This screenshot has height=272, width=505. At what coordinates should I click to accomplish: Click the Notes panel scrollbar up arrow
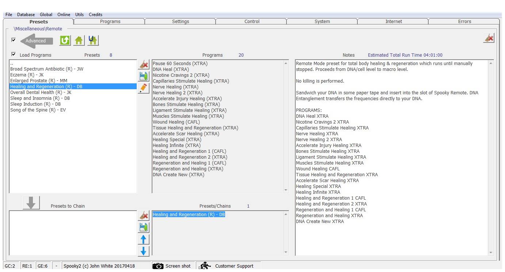tap(490, 63)
